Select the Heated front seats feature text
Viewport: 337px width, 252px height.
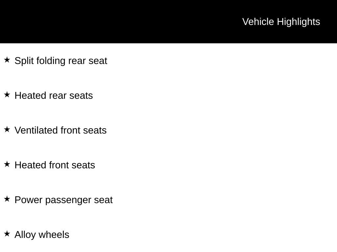coord(55,165)
